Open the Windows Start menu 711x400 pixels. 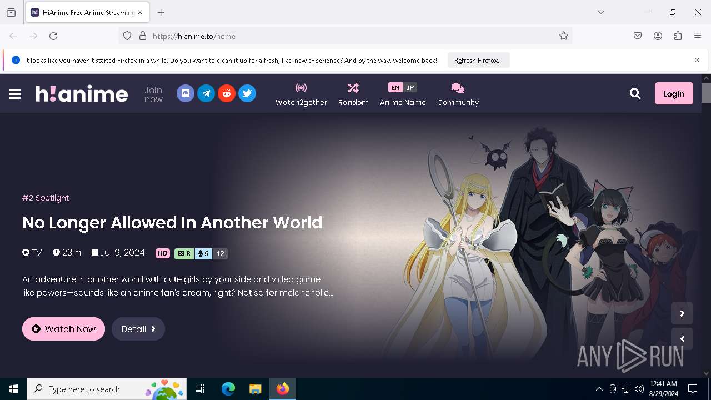[x=13, y=389]
